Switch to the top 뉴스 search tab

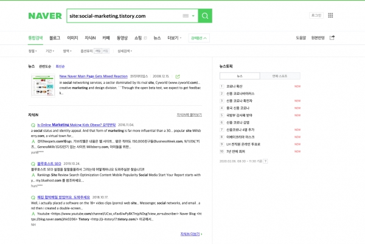click(157, 38)
